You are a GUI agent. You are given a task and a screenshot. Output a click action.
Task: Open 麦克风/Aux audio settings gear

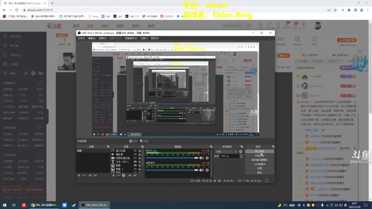pos(207,158)
